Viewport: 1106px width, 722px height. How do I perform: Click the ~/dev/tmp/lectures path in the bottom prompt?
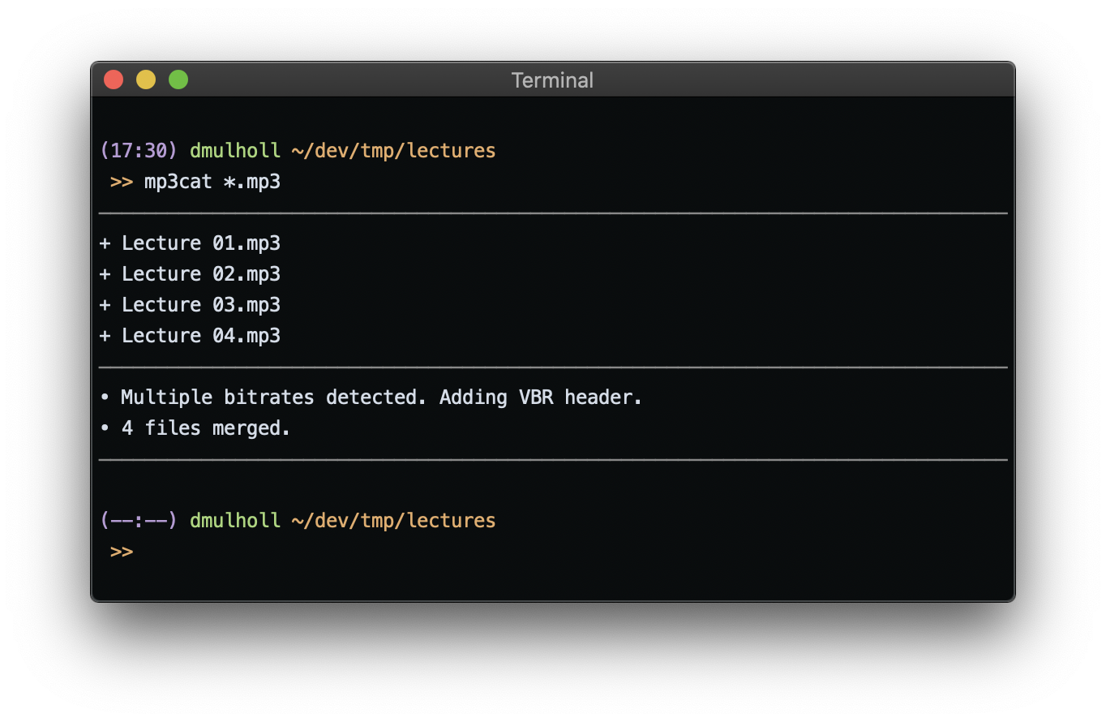pyautogui.click(x=393, y=521)
